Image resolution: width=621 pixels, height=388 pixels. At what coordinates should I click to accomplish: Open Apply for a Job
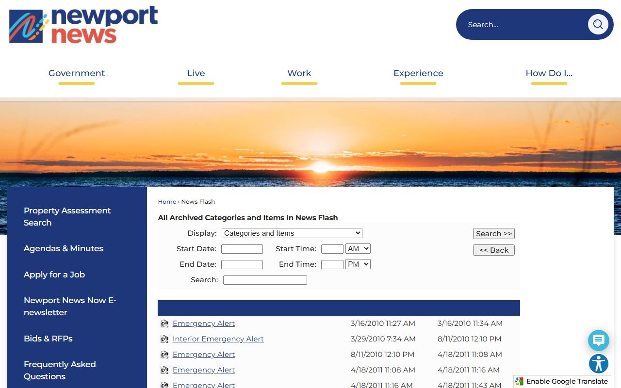pyautogui.click(x=54, y=275)
